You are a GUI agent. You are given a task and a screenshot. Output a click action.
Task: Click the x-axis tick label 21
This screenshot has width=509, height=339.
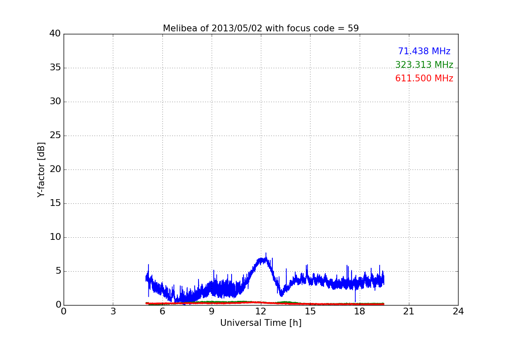[409, 311]
